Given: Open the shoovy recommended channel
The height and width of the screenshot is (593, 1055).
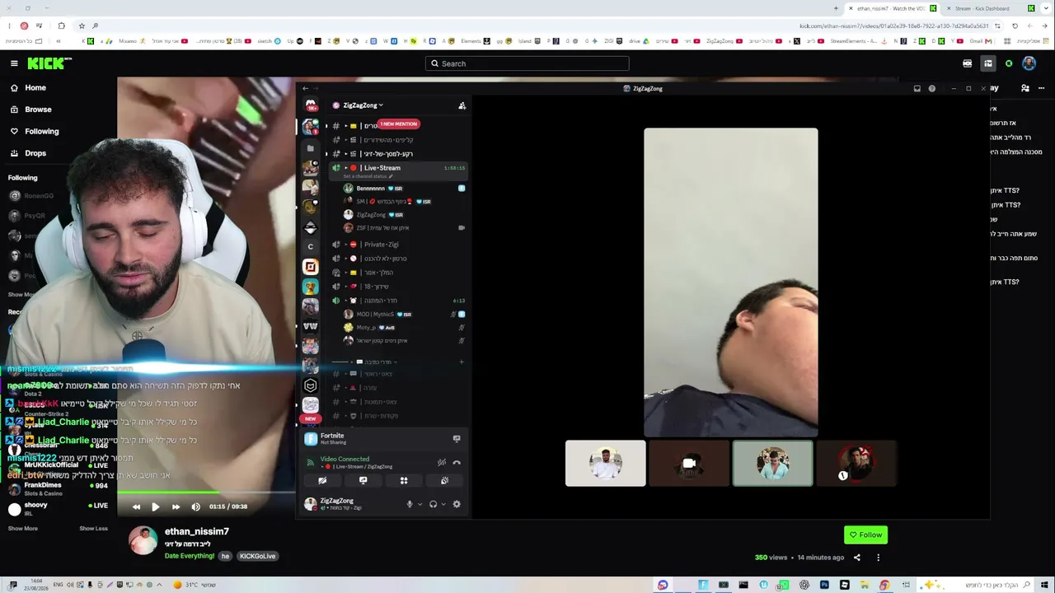Looking at the screenshot, I should (58, 508).
